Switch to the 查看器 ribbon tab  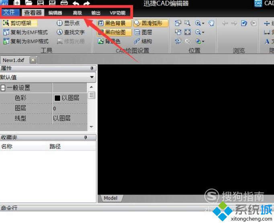point(33,13)
